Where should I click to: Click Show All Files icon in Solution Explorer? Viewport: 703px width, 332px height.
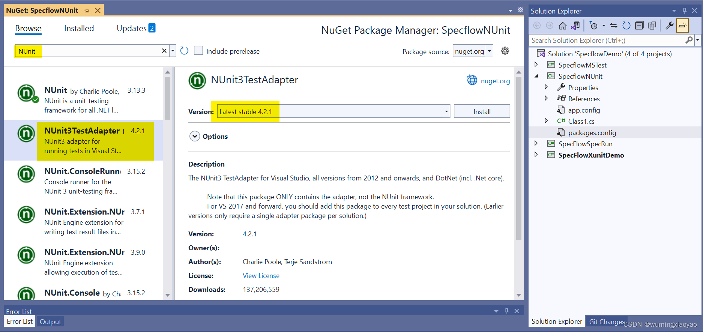652,26
